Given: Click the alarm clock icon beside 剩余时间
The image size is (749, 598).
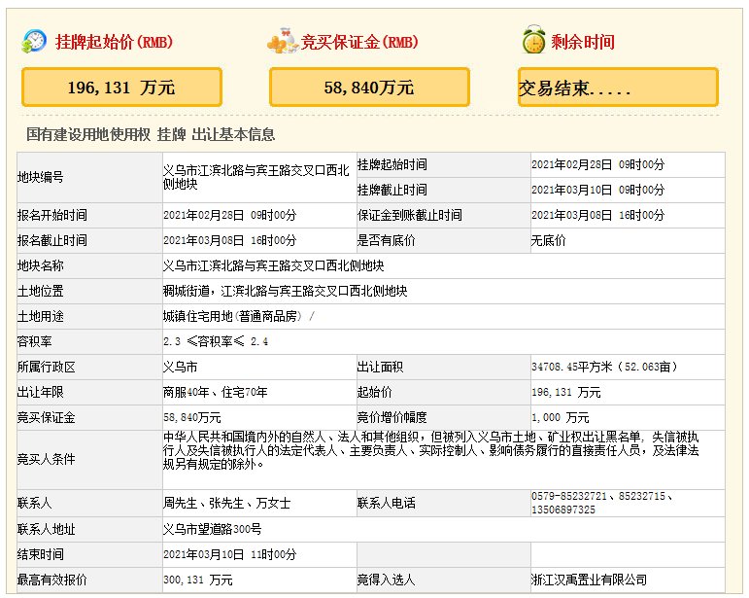Looking at the screenshot, I should pos(533,40).
